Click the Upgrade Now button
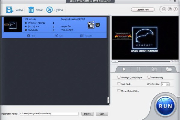Image resolution: width=180 pixels, height=120 pixels. tap(143, 10)
